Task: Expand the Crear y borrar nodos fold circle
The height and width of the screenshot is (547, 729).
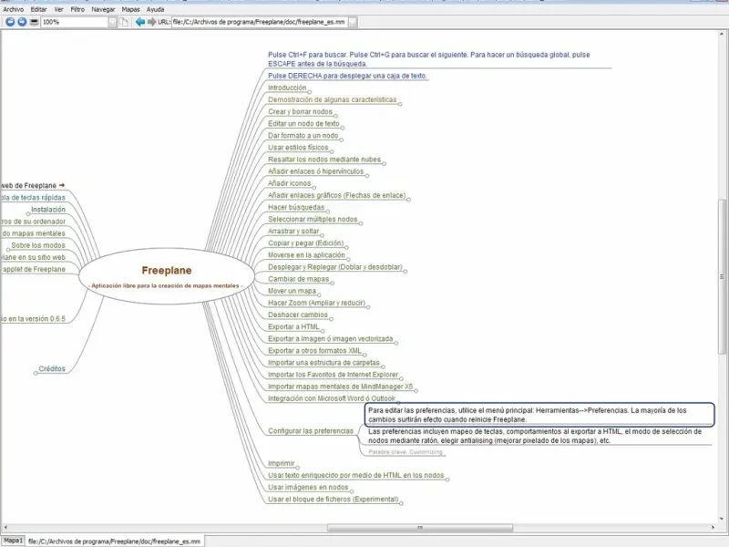Action: tap(335, 116)
